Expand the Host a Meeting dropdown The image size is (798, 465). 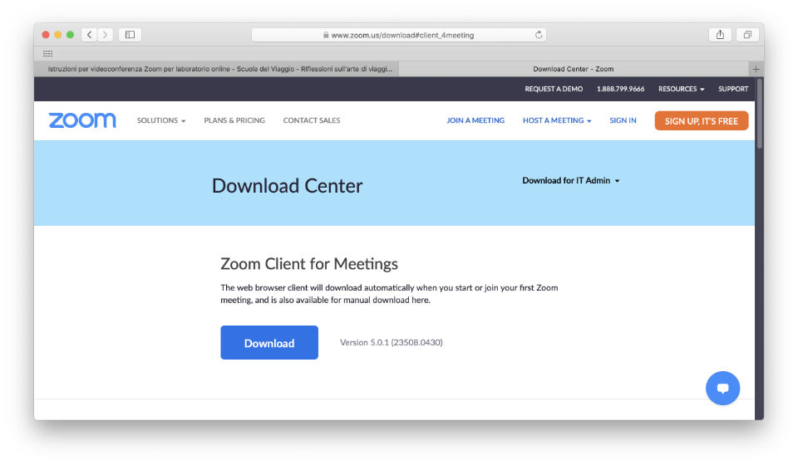coord(557,120)
